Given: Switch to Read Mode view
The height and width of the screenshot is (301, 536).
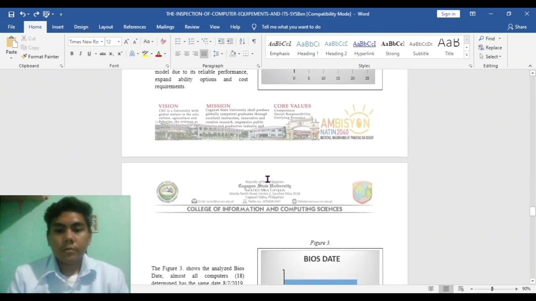Looking at the screenshot, I should point(431,289).
